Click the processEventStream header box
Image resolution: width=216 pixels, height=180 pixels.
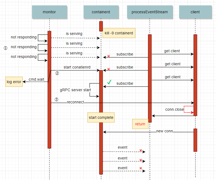(150, 12)
